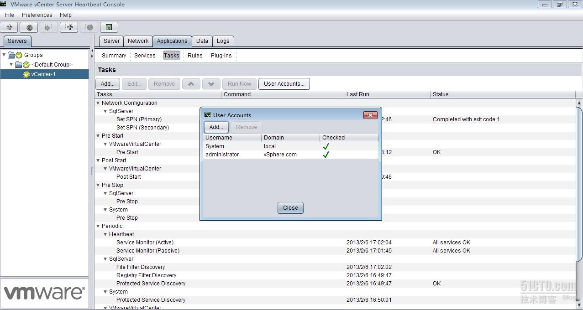Collapse SqlServer under Network Configuration
The image size is (583, 310).
coord(105,111)
